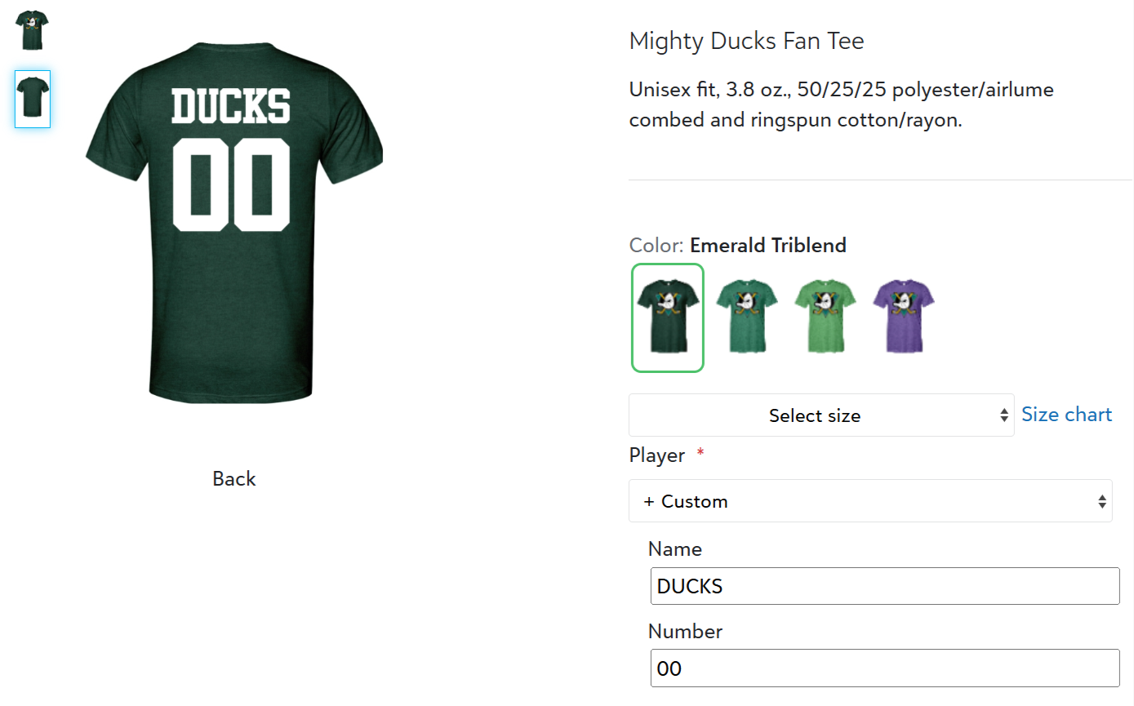This screenshot has height=706, width=1134.
Task: Click the Name field containing DUCKS
Action: pyautogui.click(x=885, y=586)
